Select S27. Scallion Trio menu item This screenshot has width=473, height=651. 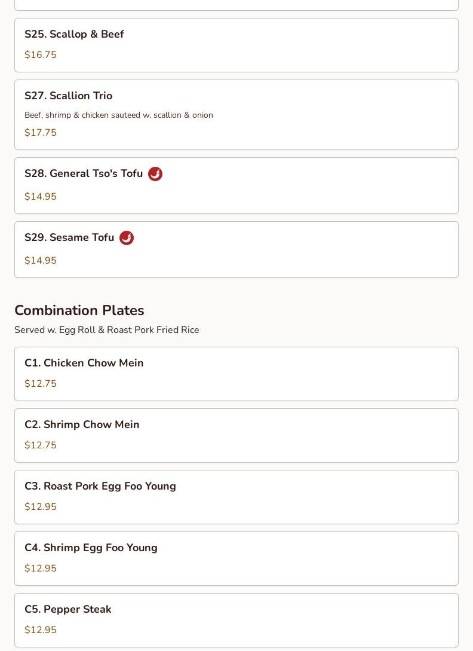pyautogui.click(x=68, y=96)
